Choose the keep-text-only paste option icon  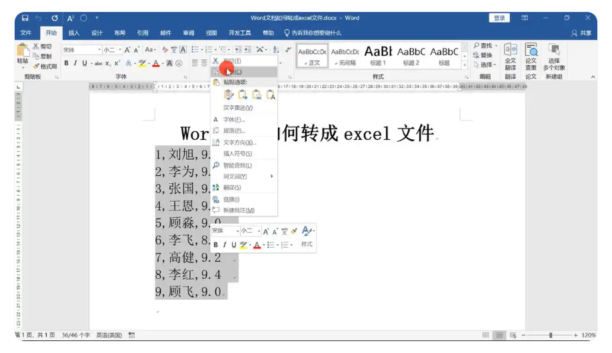tap(271, 95)
